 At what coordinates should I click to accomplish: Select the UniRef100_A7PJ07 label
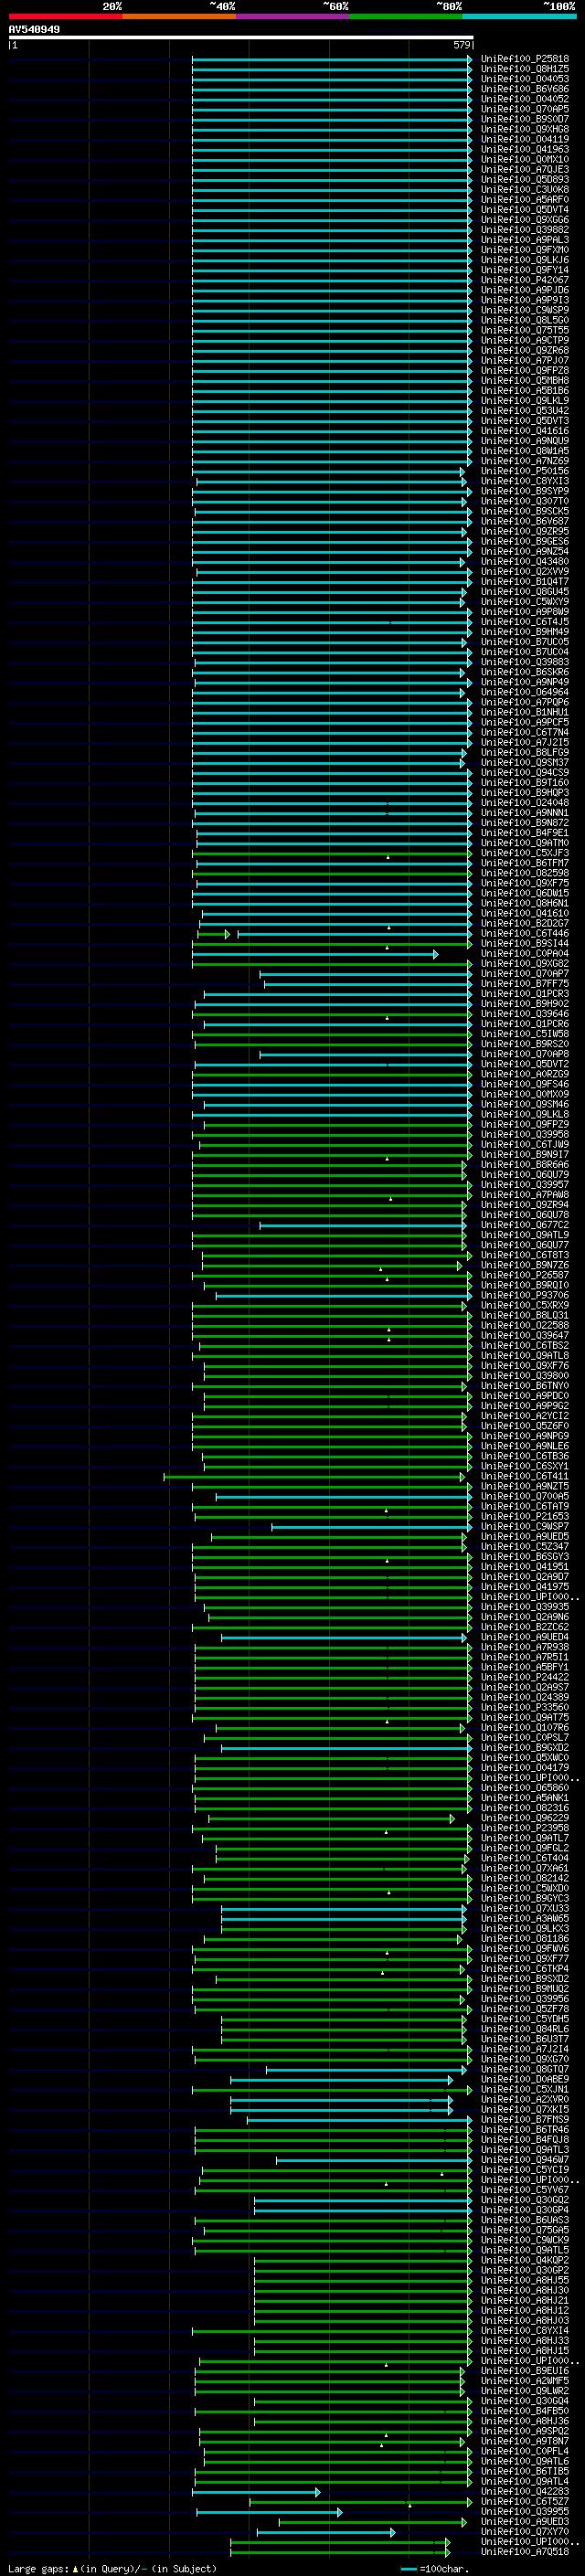(x=525, y=361)
